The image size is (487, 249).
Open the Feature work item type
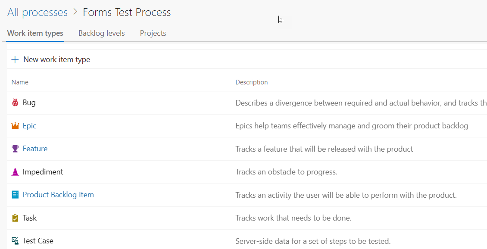pos(35,149)
